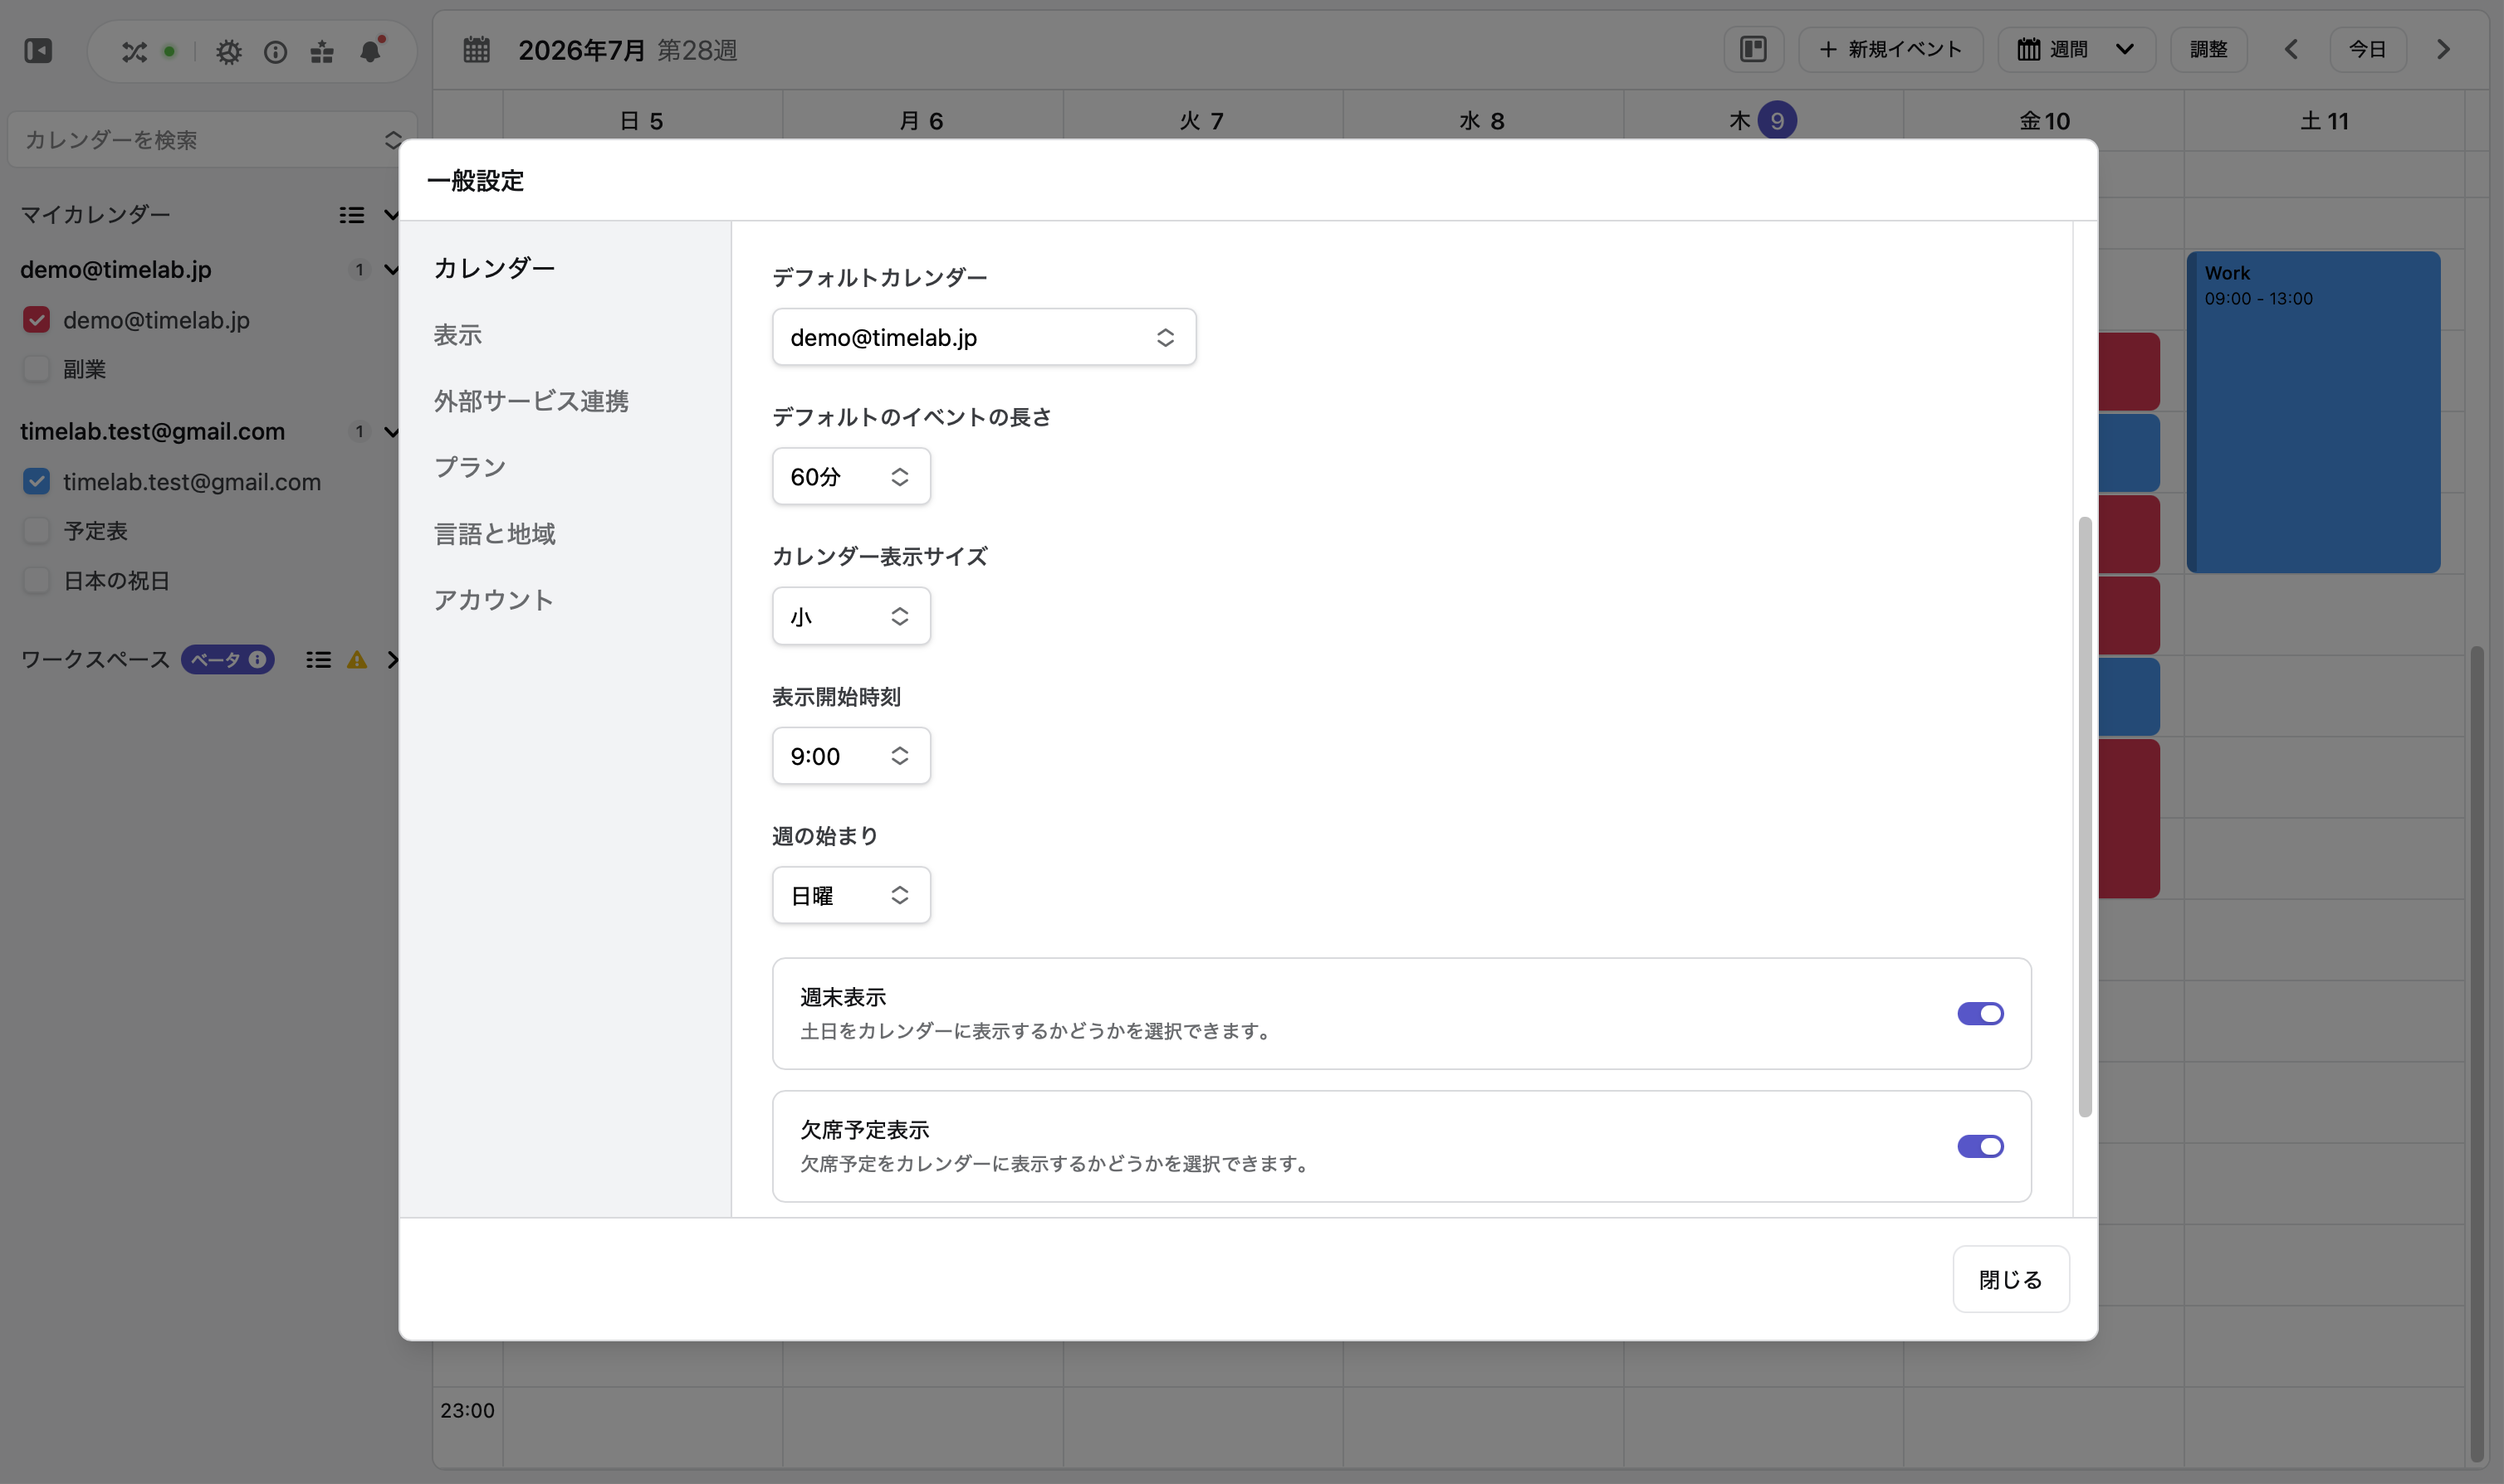Click list icon next to マイカレンダー
The height and width of the screenshot is (1484, 2504).
[x=351, y=215]
